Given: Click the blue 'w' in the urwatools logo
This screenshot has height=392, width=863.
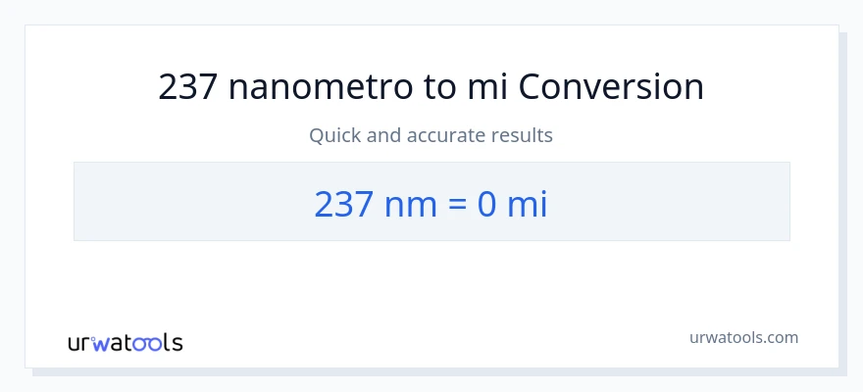Looking at the screenshot, I should tap(99, 344).
